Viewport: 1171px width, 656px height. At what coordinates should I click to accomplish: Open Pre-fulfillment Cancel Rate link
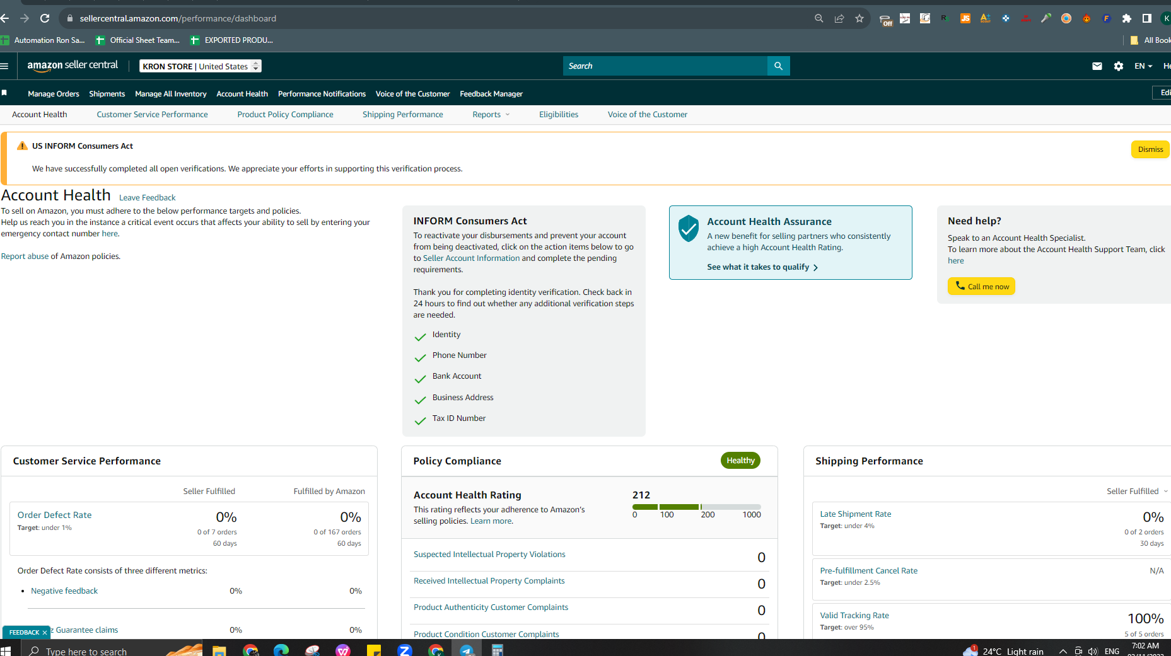click(x=868, y=571)
